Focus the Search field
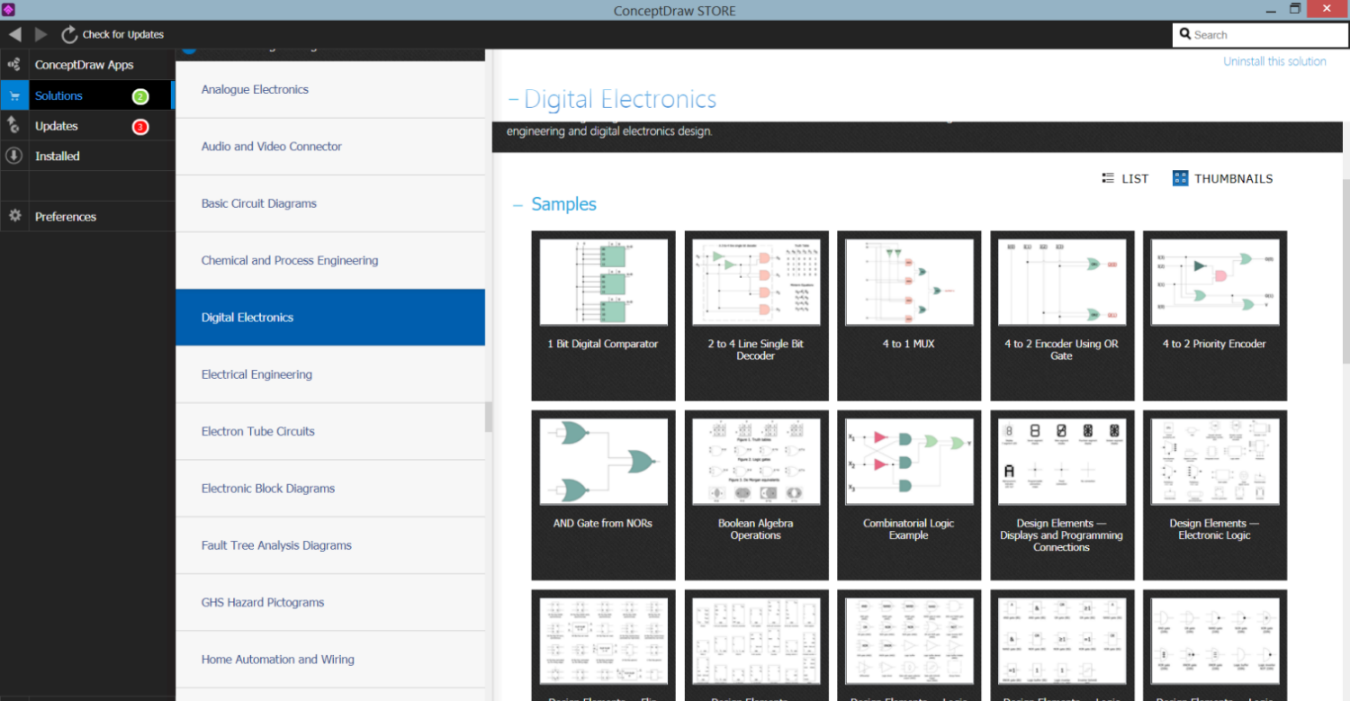Image resolution: width=1350 pixels, height=701 pixels. (x=1260, y=35)
